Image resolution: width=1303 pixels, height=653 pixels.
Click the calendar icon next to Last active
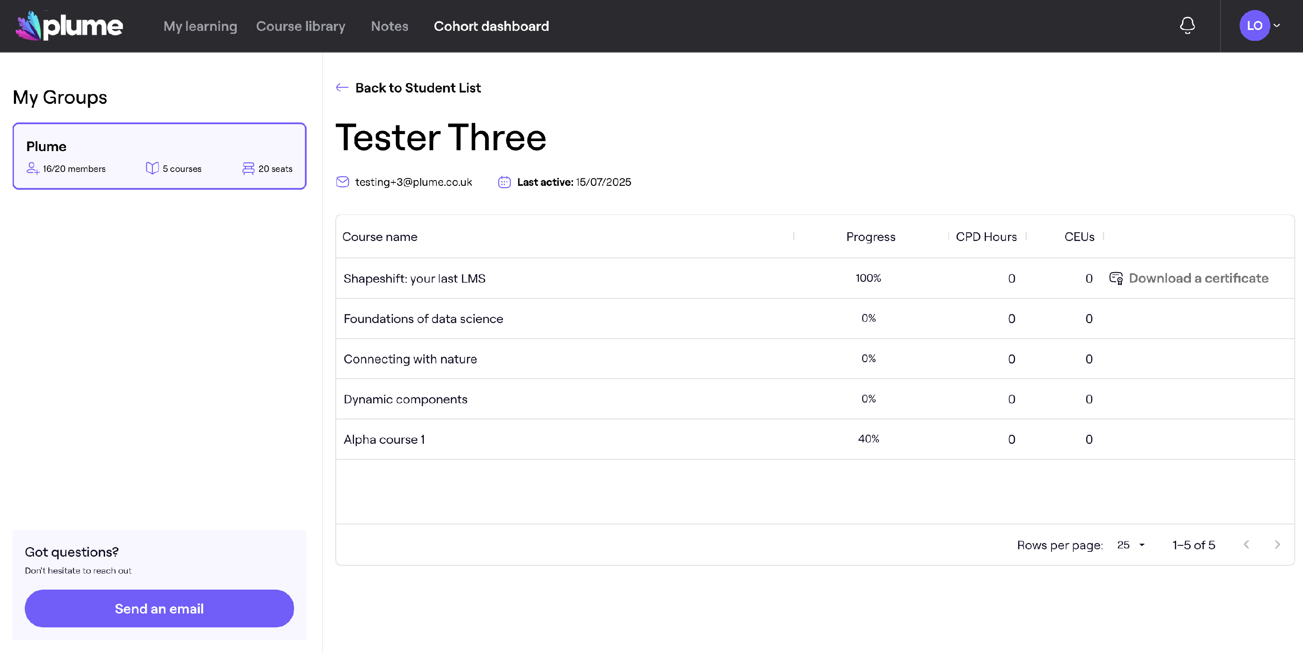click(x=504, y=182)
